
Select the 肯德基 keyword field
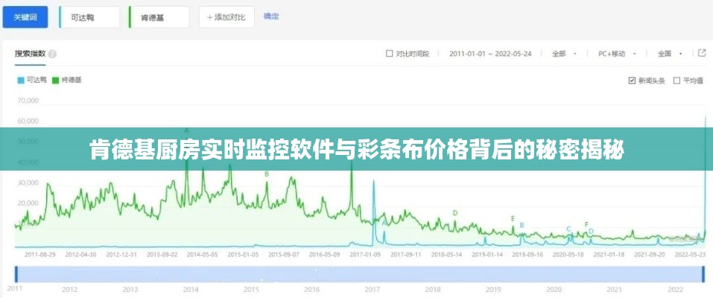pos(159,17)
